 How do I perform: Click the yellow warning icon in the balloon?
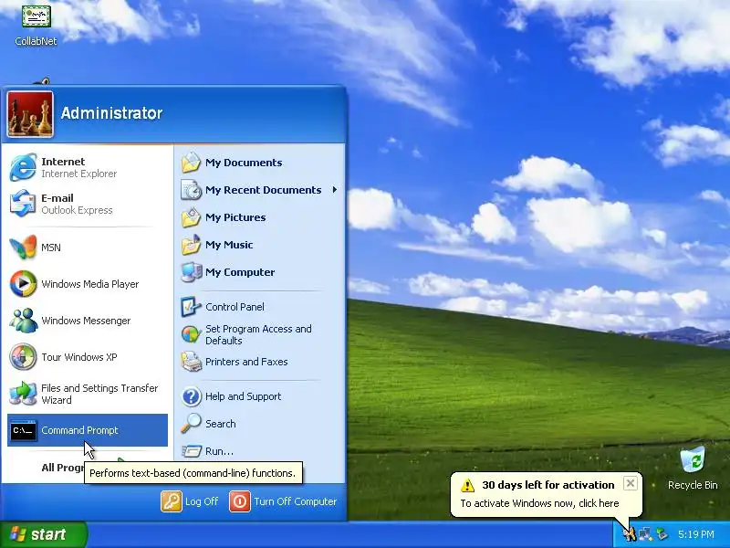tap(467, 485)
